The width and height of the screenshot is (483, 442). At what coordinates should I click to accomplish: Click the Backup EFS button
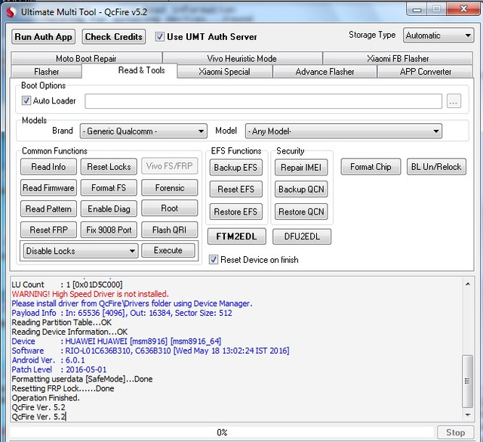(x=235, y=168)
